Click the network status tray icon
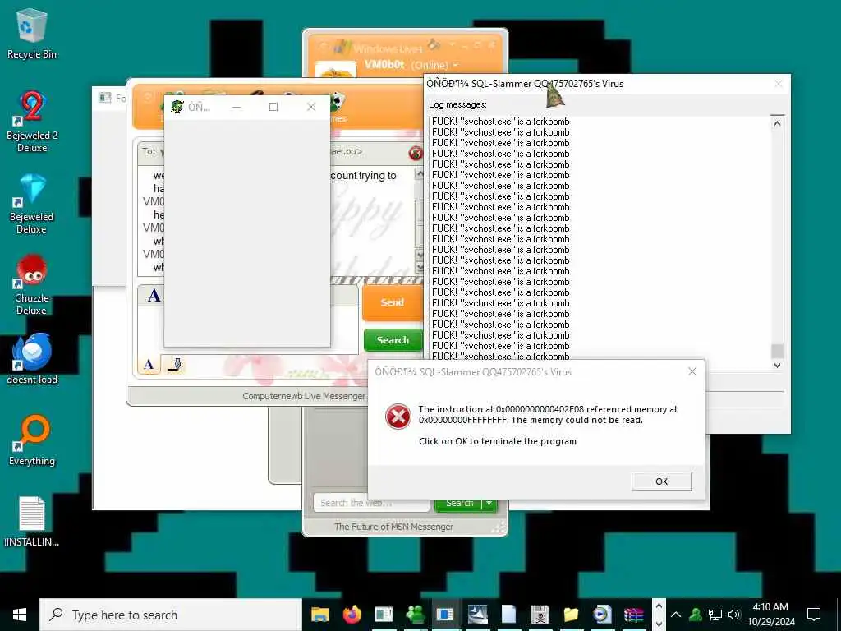The width and height of the screenshot is (841, 631). [x=715, y=615]
